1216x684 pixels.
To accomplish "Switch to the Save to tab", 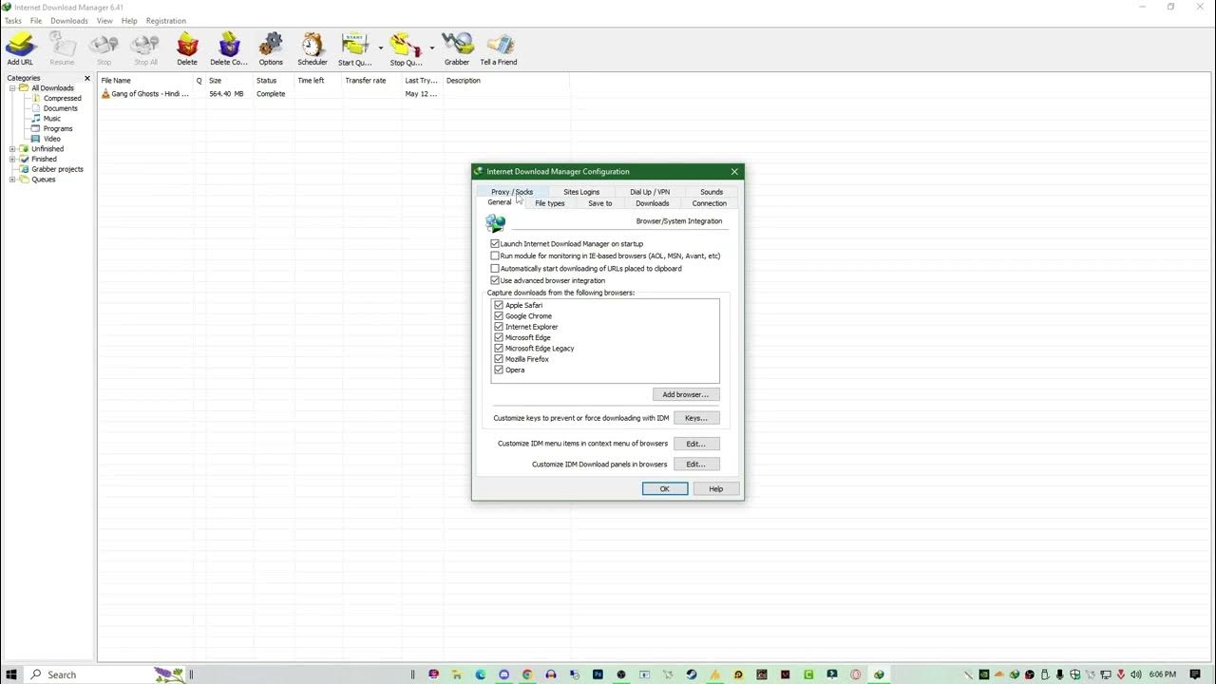I will pos(600,203).
